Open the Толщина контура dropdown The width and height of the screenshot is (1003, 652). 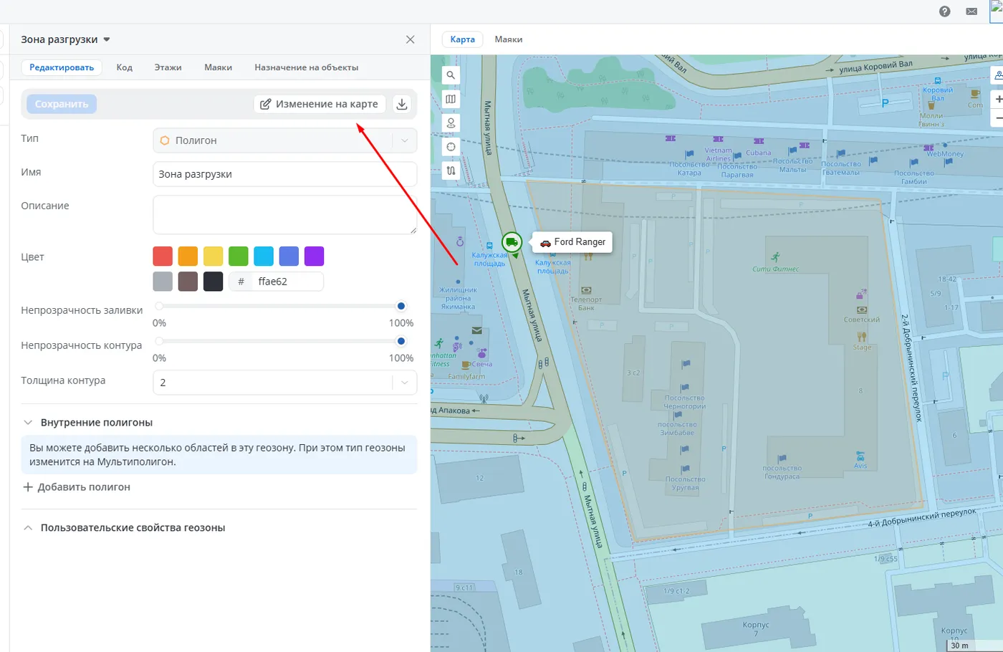[284, 383]
